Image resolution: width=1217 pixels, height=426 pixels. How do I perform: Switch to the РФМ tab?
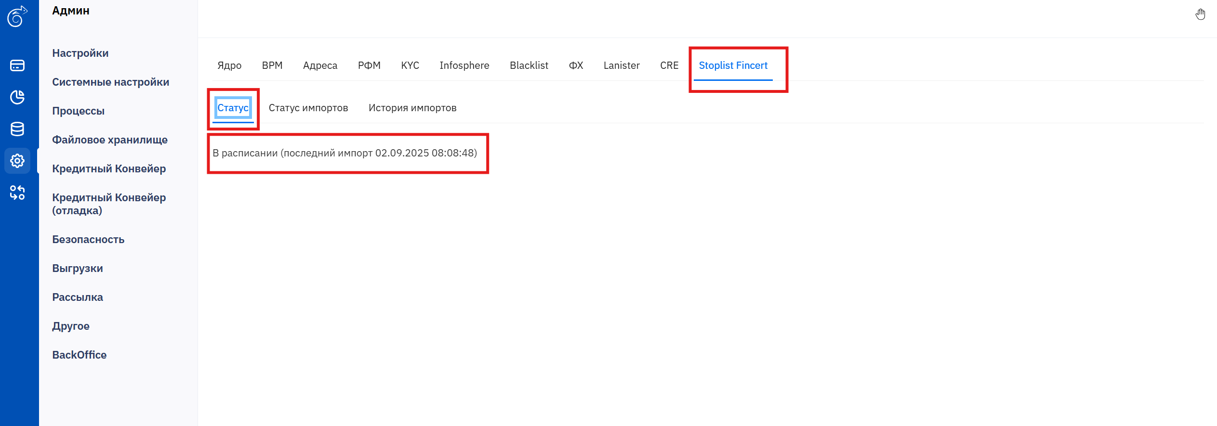click(369, 65)
